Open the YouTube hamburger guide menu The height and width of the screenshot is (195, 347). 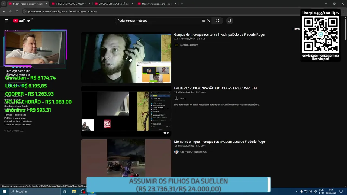point(7,21)
